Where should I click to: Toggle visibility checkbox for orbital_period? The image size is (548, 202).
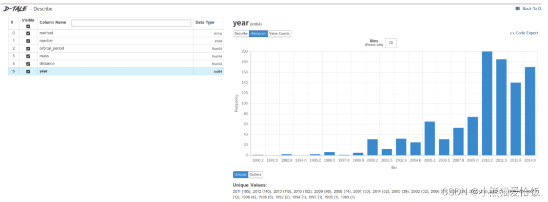tap(28, 49)
